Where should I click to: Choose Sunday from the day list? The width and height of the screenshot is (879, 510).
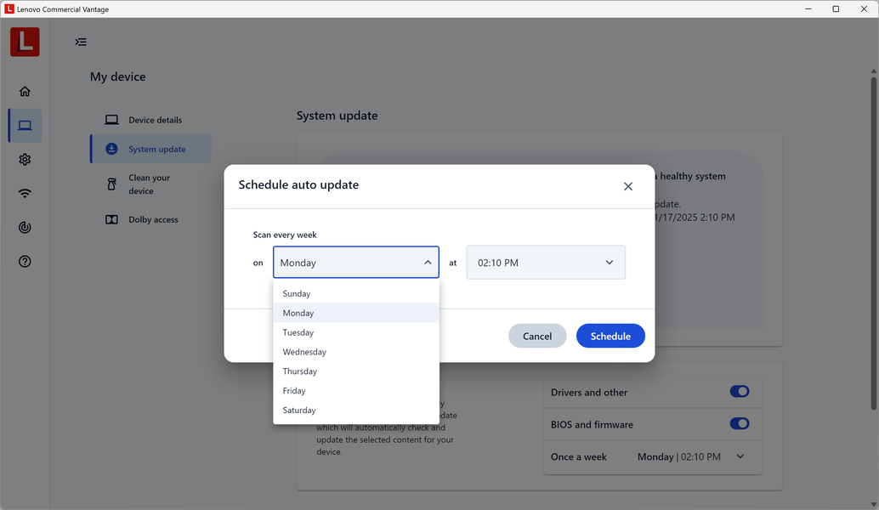coord(356,293)
